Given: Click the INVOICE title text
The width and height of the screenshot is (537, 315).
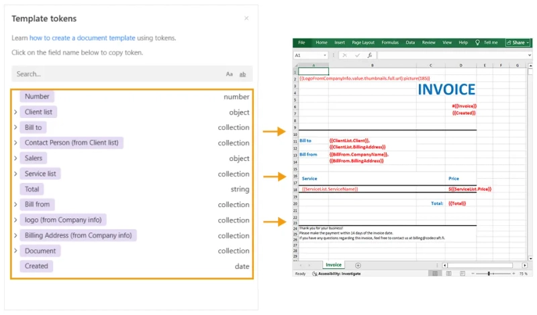Looking at the screenshot, I should click(x=446, y=90).
